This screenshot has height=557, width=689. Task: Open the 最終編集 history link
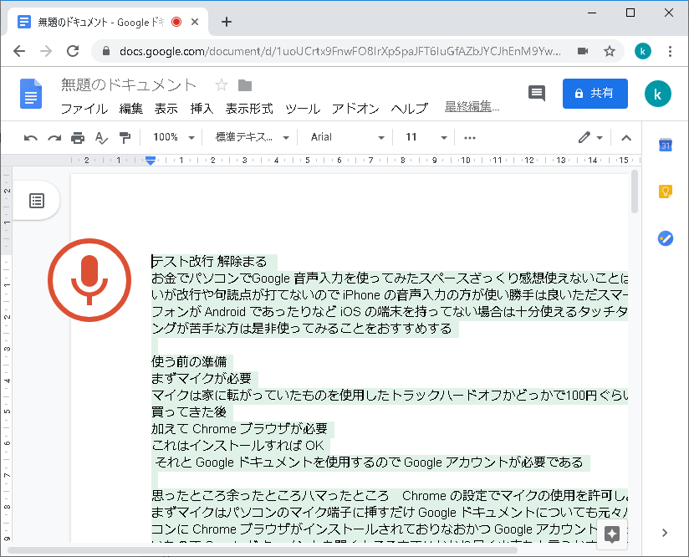[x=472, y=107]
